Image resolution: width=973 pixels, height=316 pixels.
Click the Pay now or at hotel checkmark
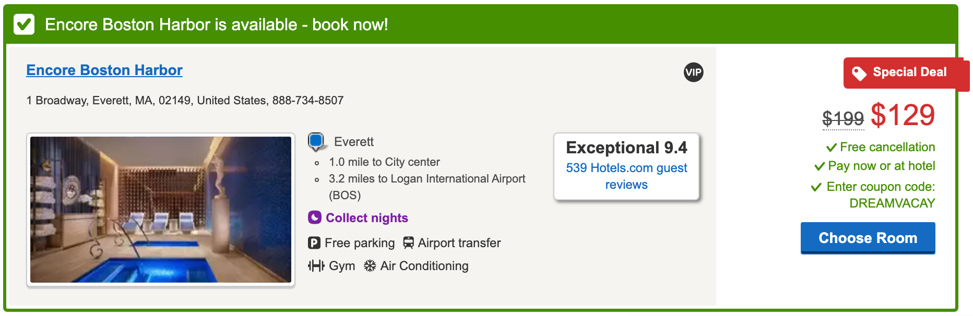[820, 167]
